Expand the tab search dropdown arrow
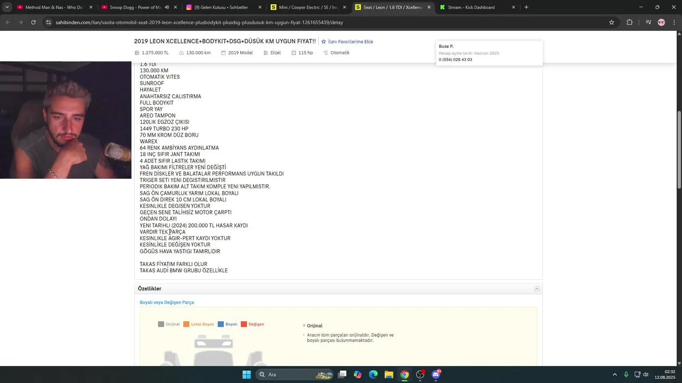Screen dimensions: 682x383 (x=6, y=7)
